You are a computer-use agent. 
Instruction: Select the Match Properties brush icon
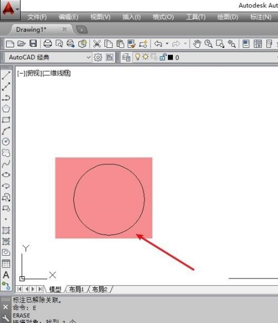click(132, 43)
